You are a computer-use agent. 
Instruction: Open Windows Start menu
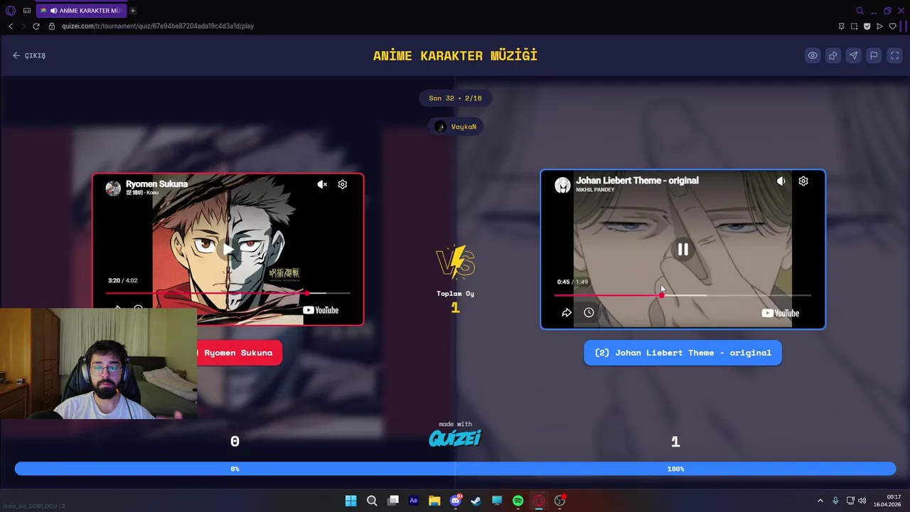pos(350,501)
